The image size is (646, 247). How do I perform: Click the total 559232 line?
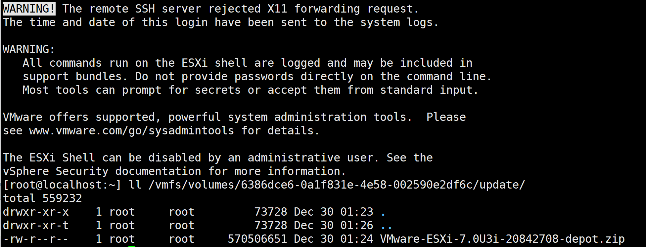click(x=42, y=198)
